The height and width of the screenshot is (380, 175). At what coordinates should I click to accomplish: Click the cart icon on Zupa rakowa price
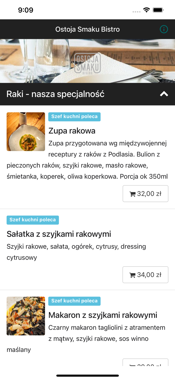133,194
